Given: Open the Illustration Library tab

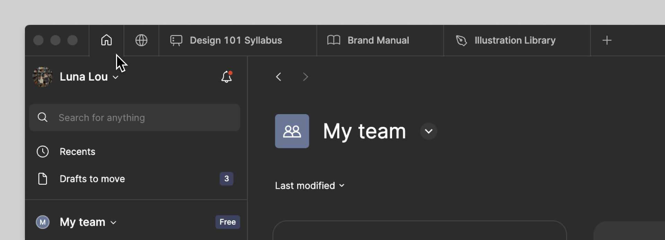Looking at the screenshot, I should 515,40.
